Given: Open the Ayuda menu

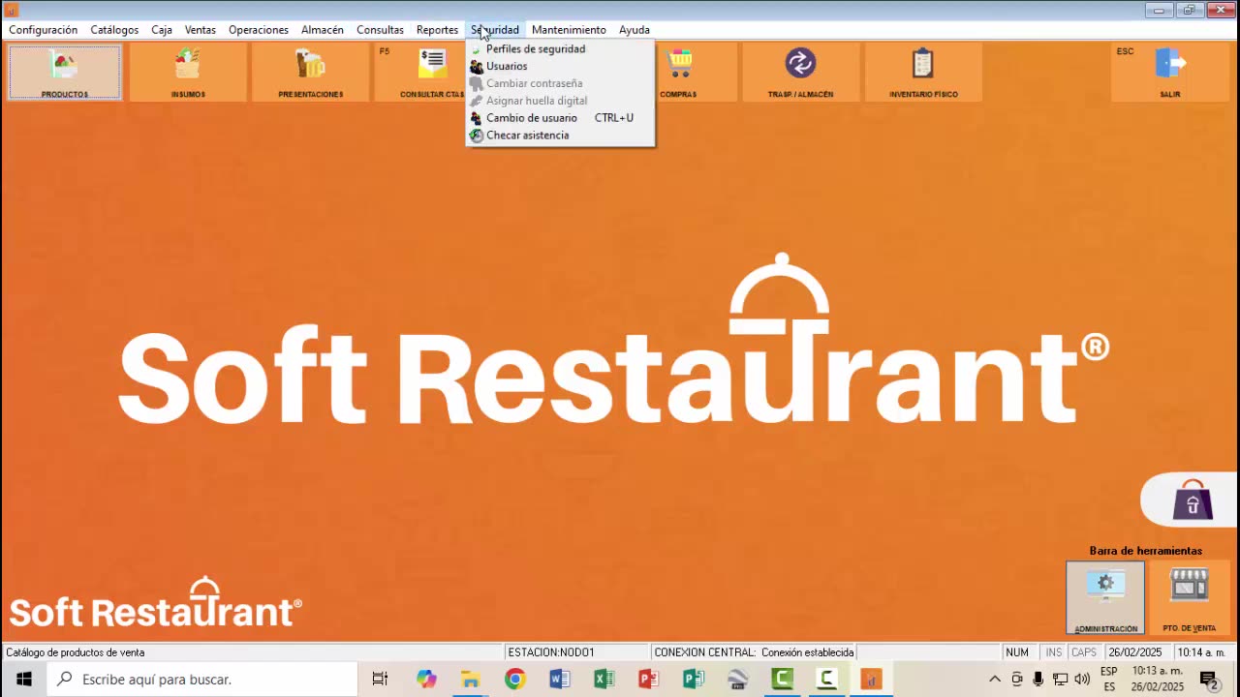Looking at the screenshot, I should [x=635, y=30].
